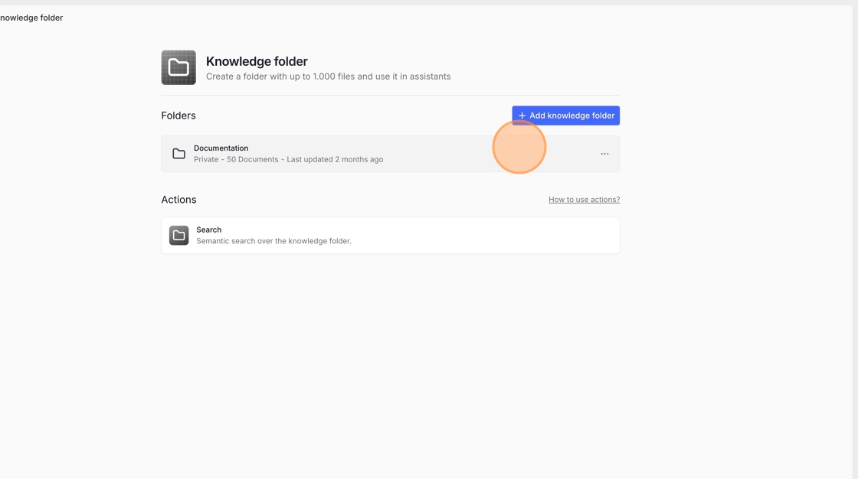Click the Search action folder icon
The height and width of the screenshot is (479, 858).
click(178, 235)
